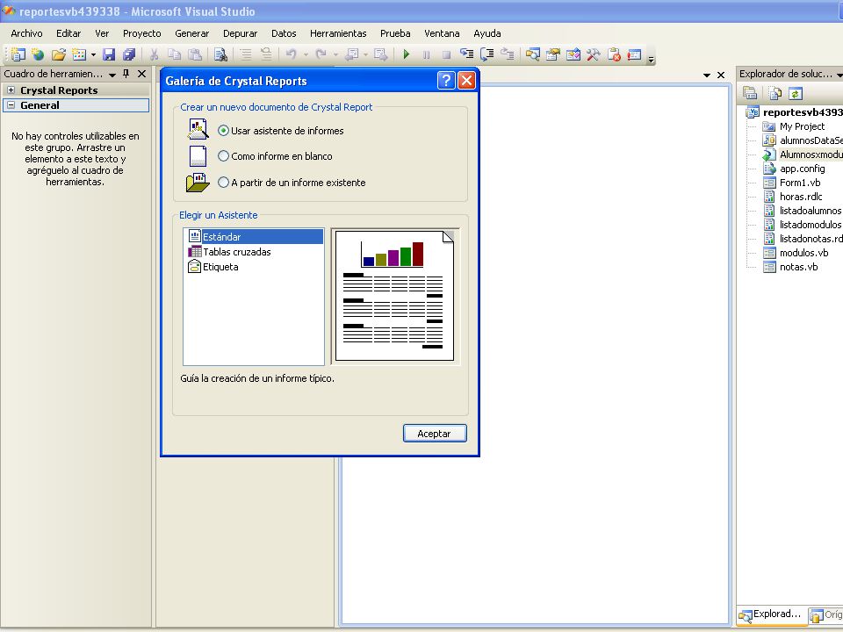Select 'Como informe en blanco' radio button

223,156
